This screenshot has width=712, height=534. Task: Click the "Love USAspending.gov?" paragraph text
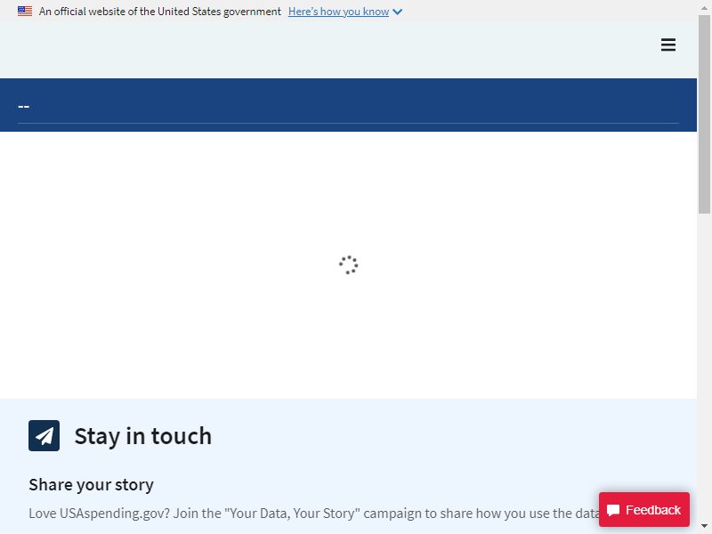tap(314, 514)
